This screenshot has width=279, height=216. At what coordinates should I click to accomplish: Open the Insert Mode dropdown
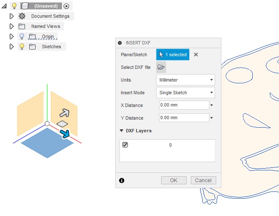186,93
